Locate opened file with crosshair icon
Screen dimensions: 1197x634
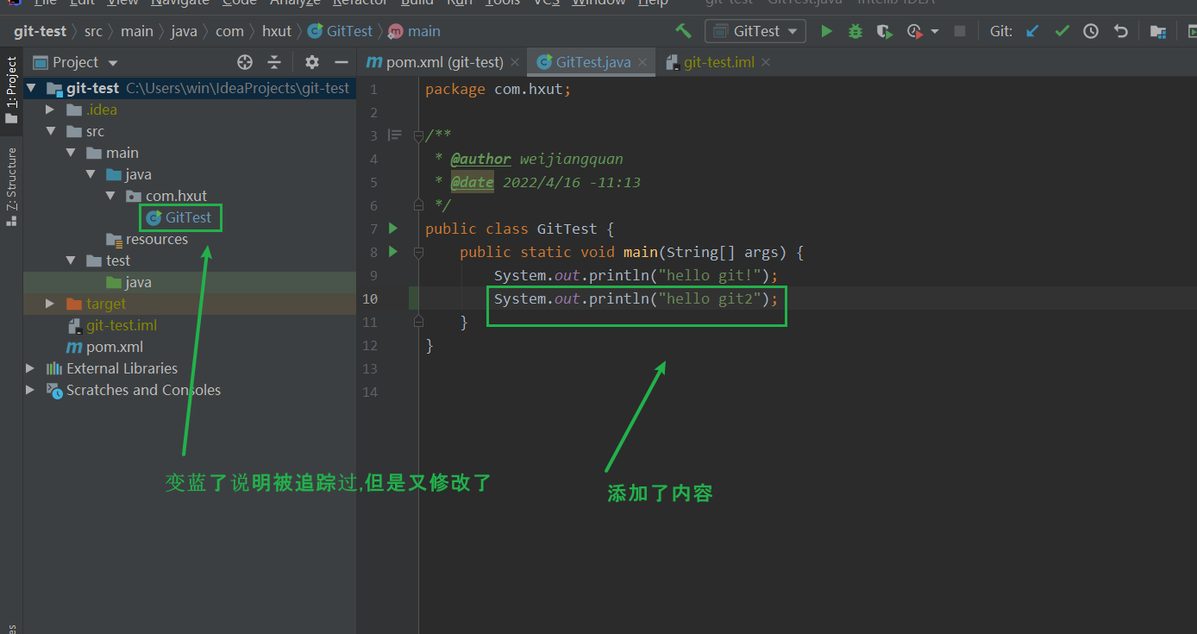(x=245, y=62)
